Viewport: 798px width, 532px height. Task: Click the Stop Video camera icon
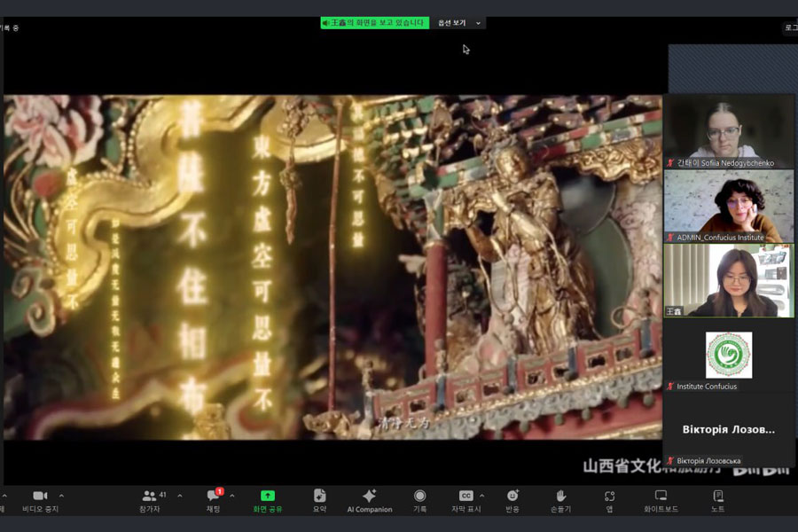click(x=39, y=497)
